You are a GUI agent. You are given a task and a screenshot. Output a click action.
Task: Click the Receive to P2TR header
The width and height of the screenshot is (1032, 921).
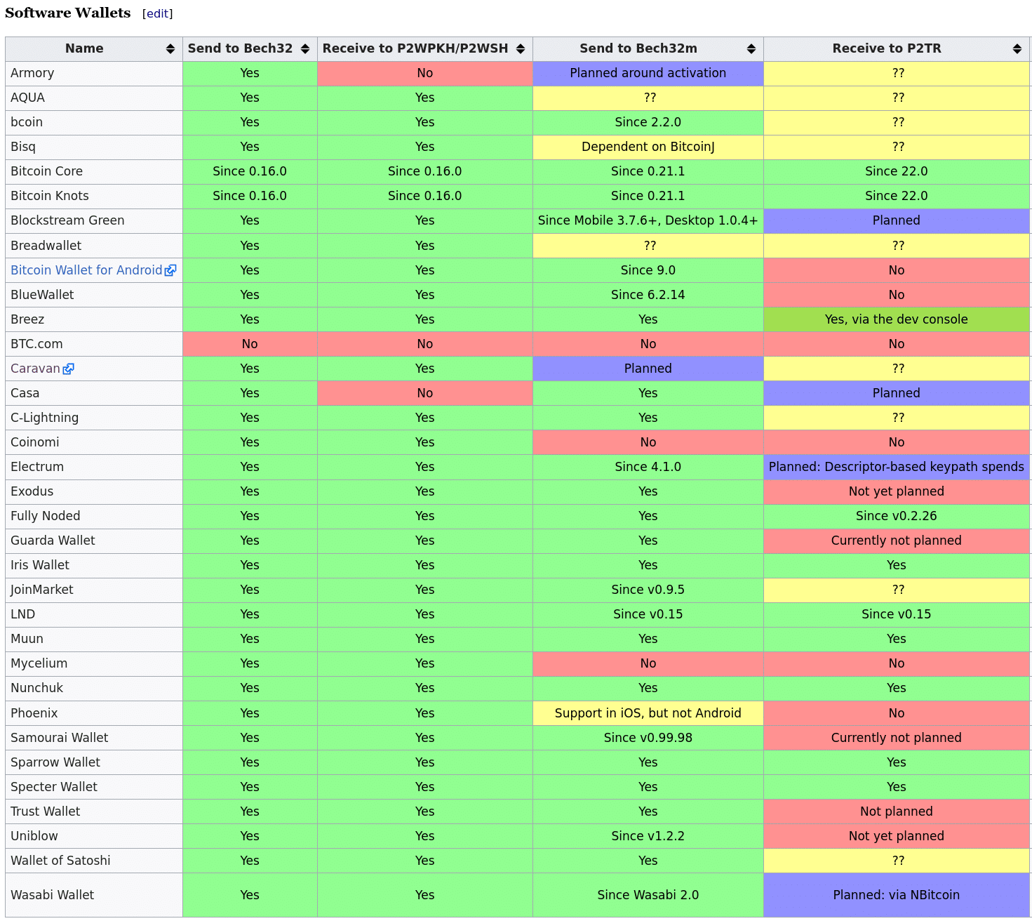tap(897, 48)
